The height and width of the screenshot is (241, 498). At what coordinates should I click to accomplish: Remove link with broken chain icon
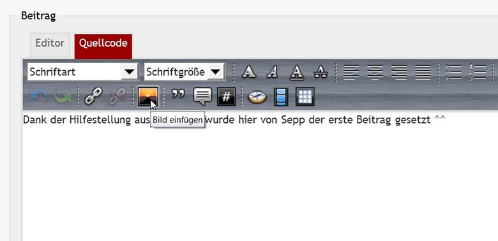point(117,96)
